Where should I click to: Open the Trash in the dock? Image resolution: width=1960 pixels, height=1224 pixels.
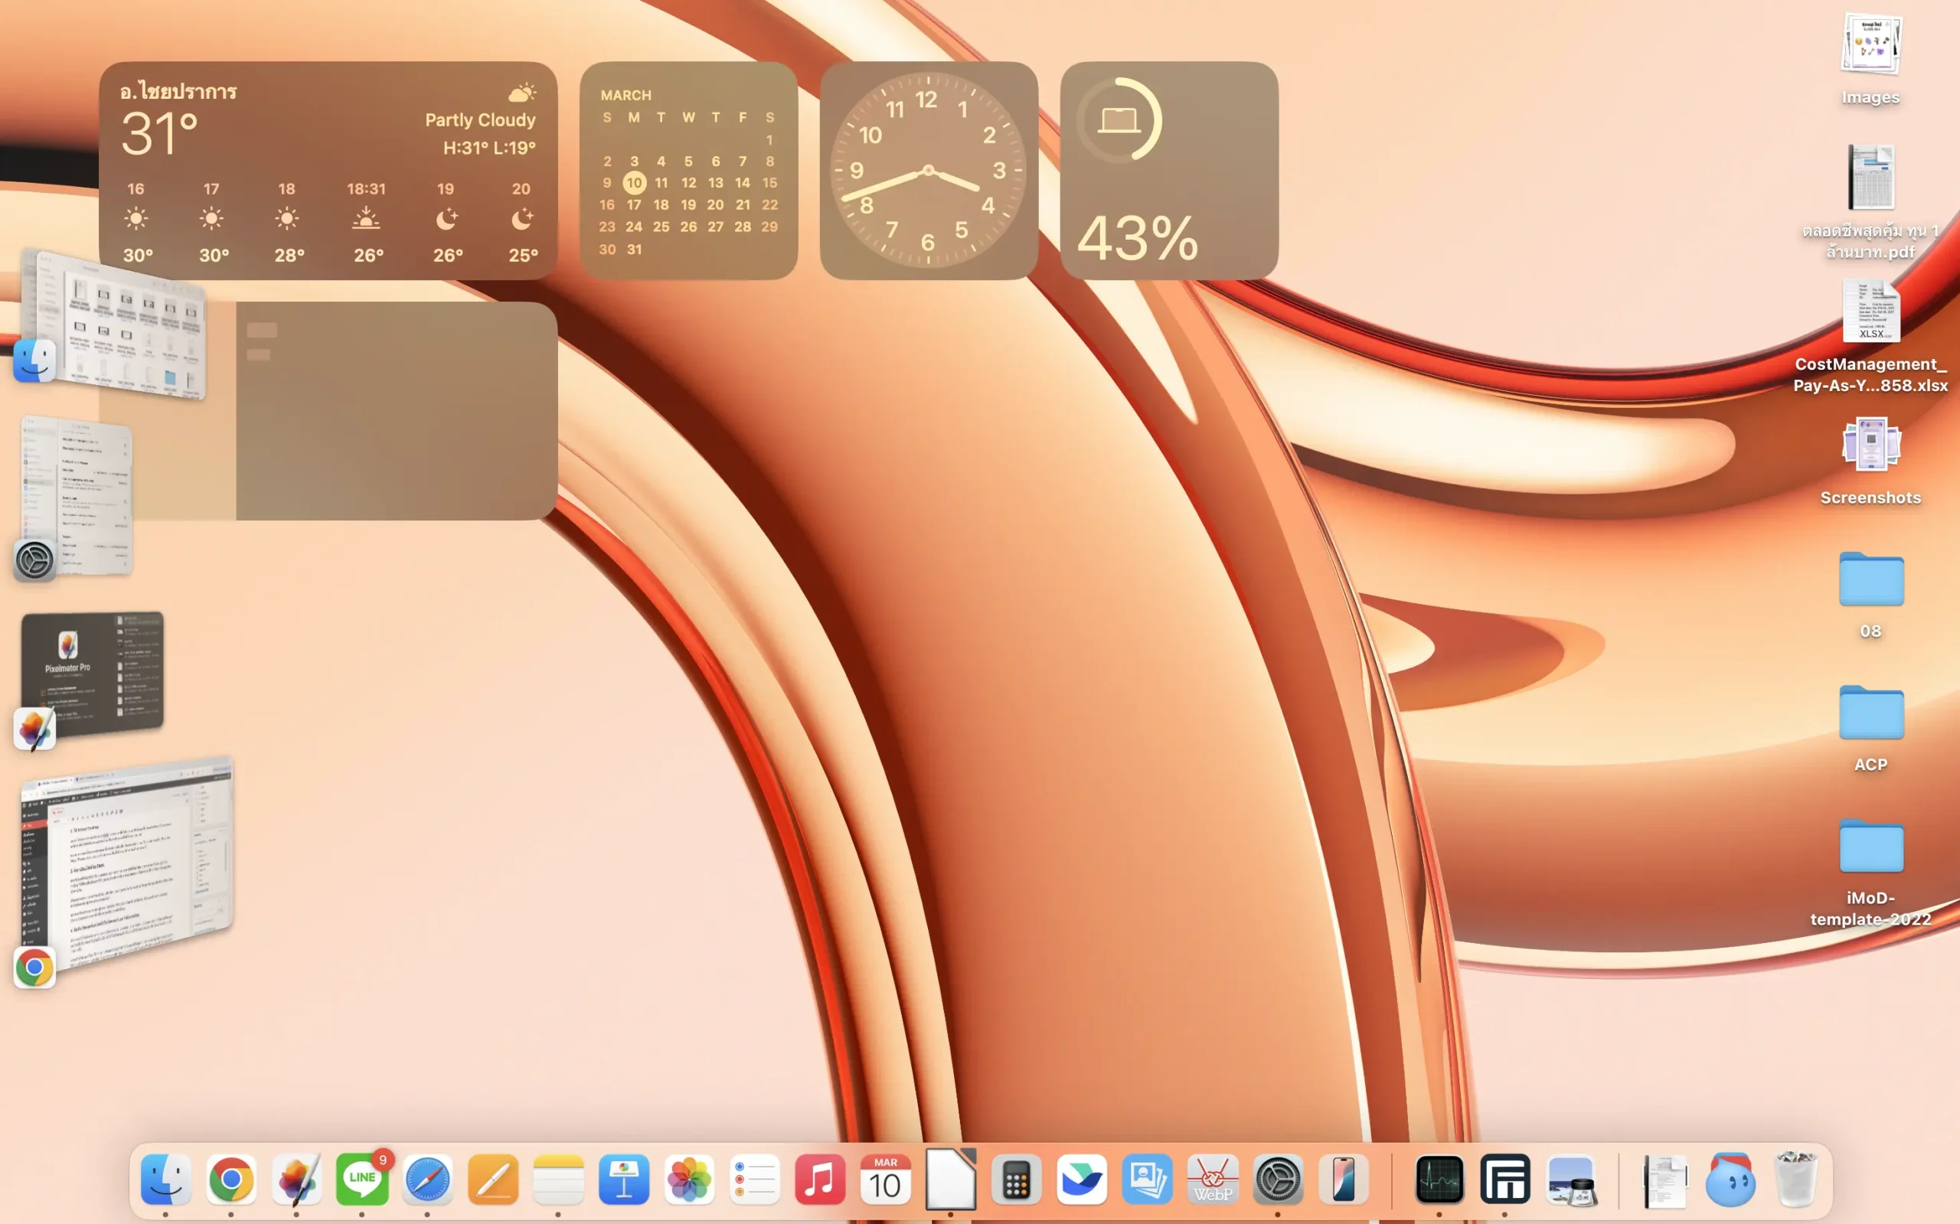click(x=1795, y=1180)
